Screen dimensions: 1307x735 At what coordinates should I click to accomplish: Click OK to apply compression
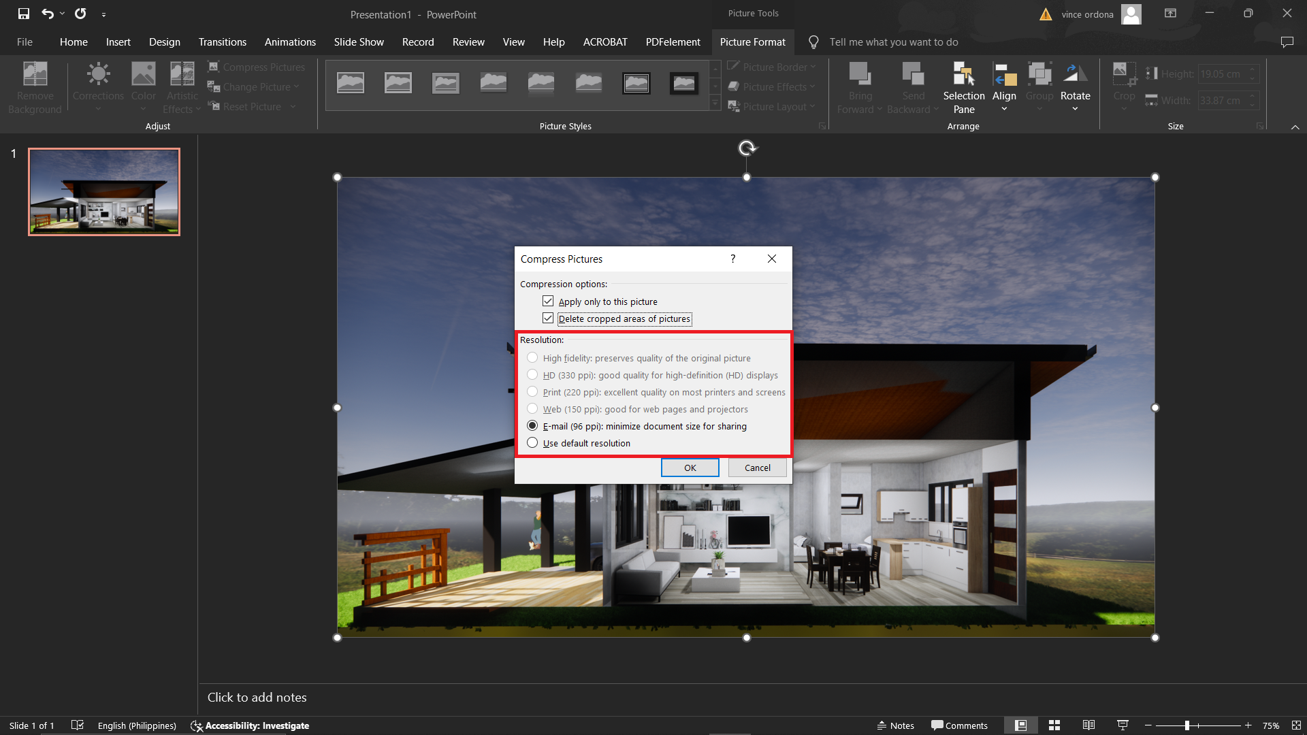pyautogui.click(x=690, y=468)
